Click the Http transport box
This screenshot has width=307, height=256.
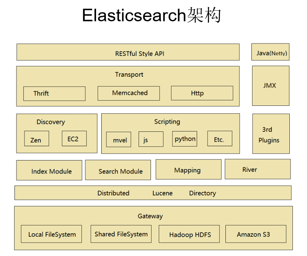click(202, 93)
